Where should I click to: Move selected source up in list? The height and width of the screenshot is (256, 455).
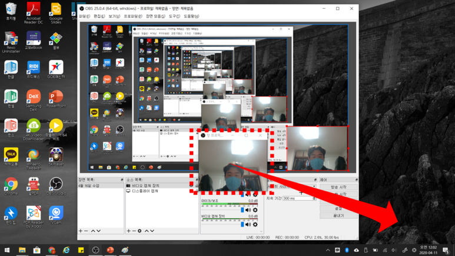click(147, 231)
